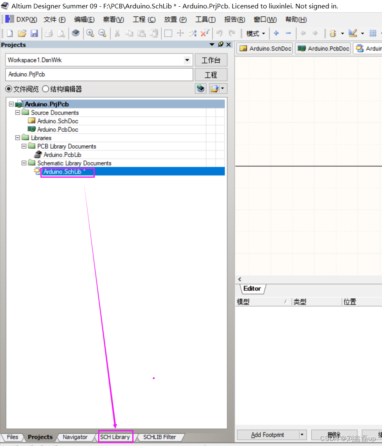Viewport: 382px width, 446px height.
Task: Use the rubber stamp paste icon
Action: coord(154,33)
